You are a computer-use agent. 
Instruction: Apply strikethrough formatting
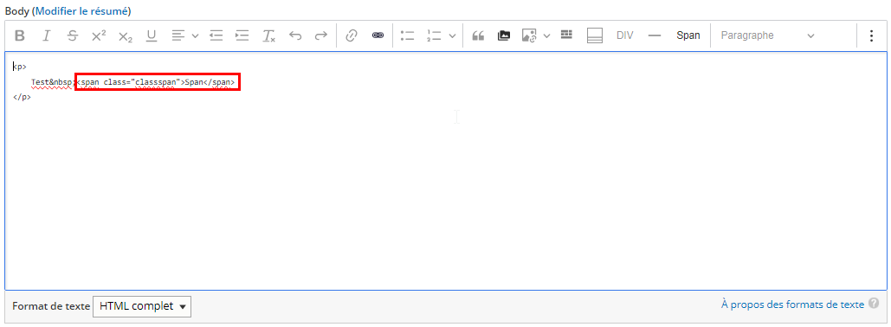[x=72, y=35]
